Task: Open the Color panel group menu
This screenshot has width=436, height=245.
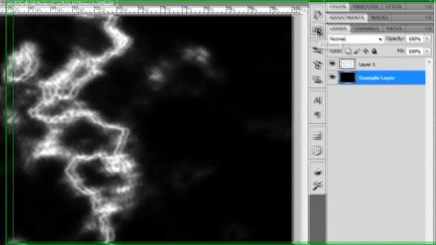Action: point(429,6)
